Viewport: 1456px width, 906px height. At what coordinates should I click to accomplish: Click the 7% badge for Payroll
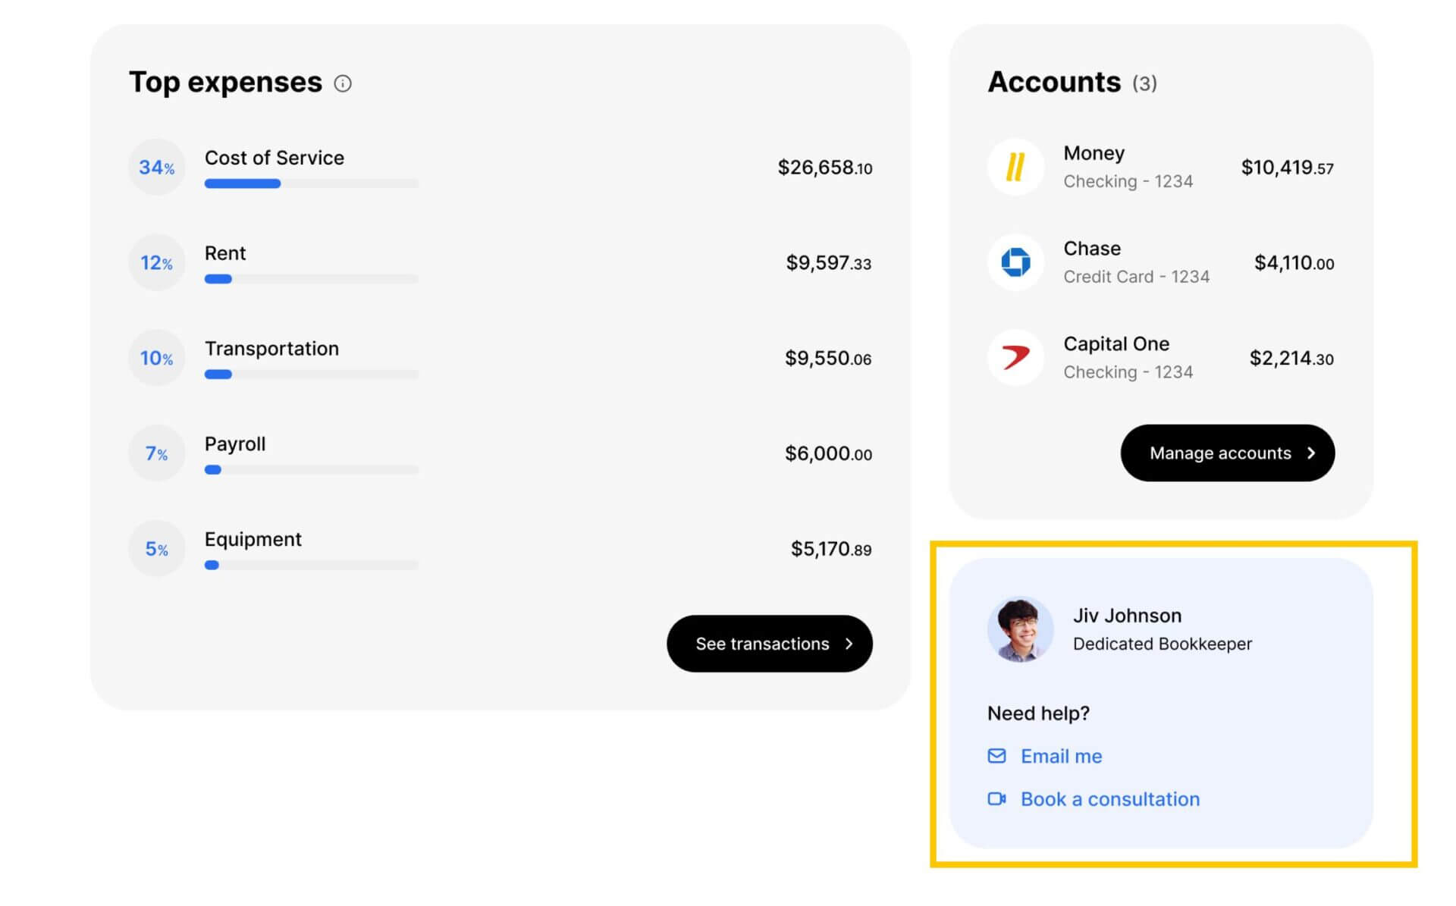(x=157, y=453)
